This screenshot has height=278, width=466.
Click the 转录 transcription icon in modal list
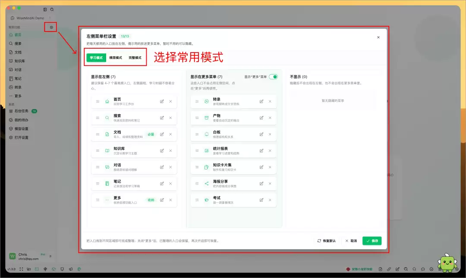point(207,102)
